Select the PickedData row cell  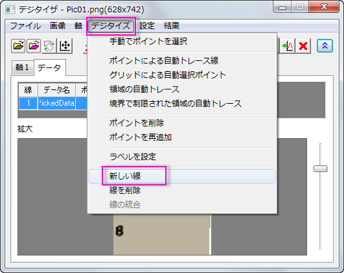pos(56,103)
